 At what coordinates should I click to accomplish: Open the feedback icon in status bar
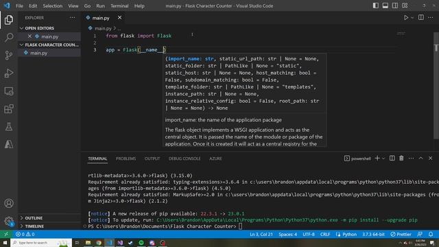(420, 234)
